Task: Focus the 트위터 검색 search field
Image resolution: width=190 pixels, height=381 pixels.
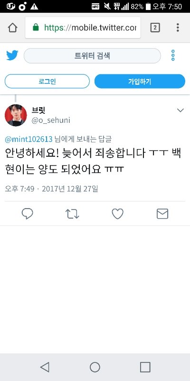Action: coord(92,56)
